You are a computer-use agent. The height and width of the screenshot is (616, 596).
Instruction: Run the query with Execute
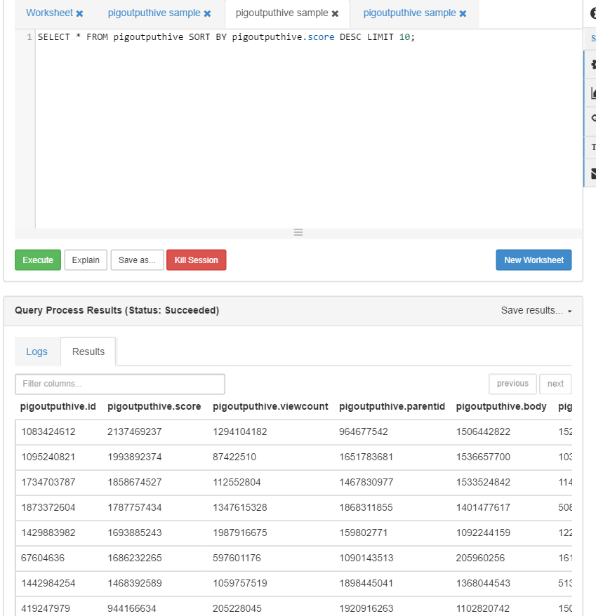point(38,260)
